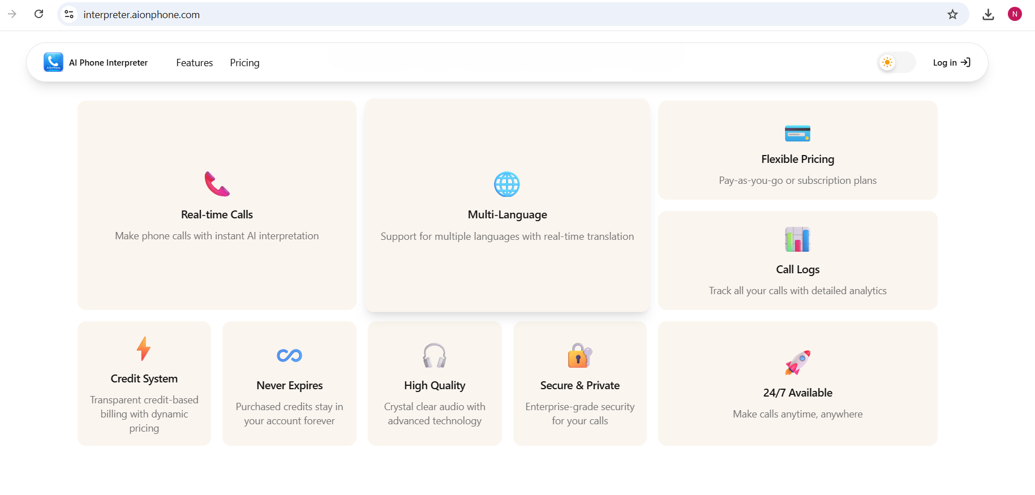Open the N profile avatar
The width and height of the screenshot is (1035, 495).
click(x=1015, y=14)
